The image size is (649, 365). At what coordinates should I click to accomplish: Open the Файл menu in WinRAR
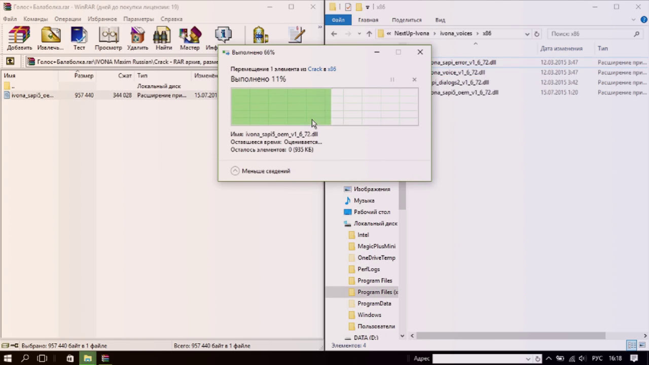[10, 19]
